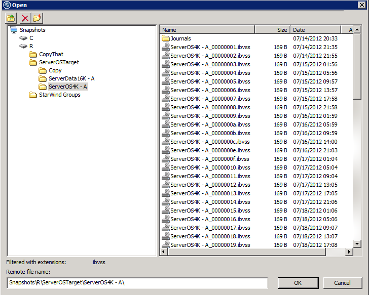
Task: Click the Journals folder icon in file list
Action: pos(166,38)
